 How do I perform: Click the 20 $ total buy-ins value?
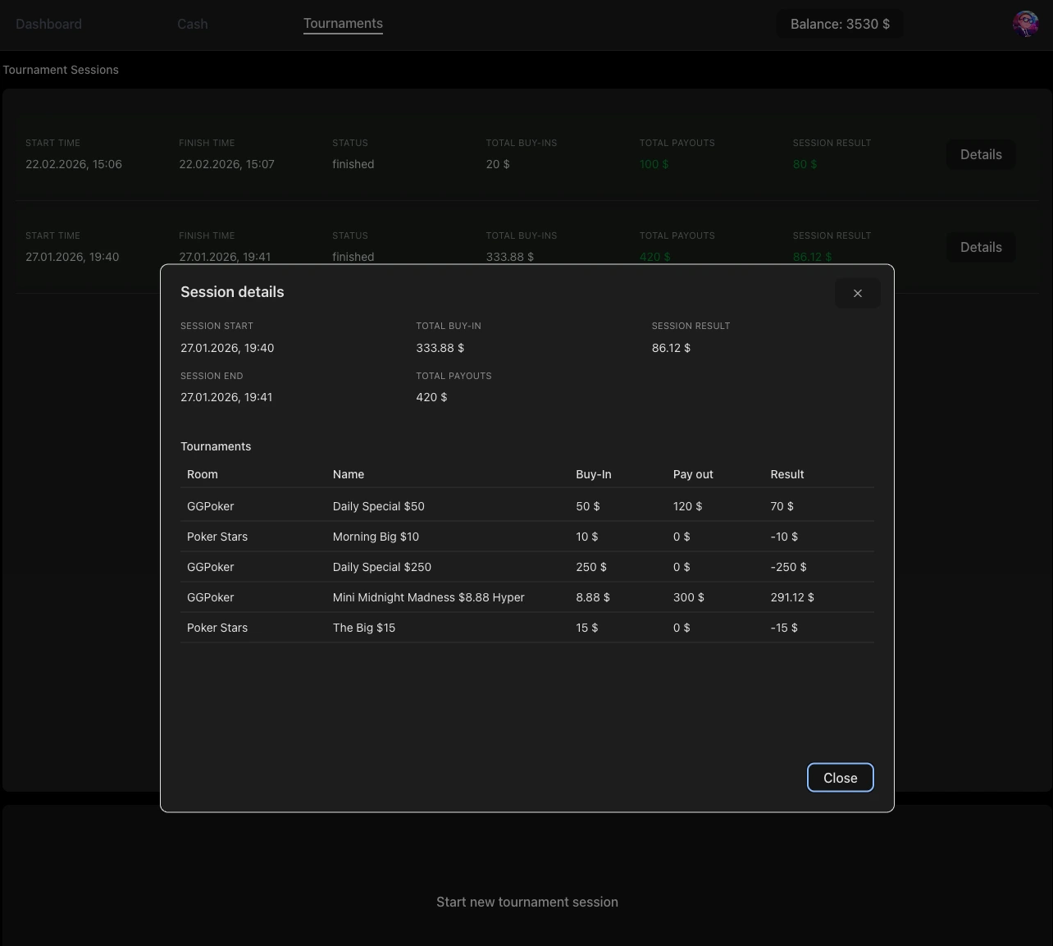point(498,164)
